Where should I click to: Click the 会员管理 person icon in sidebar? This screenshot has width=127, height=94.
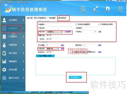(4, 20)
